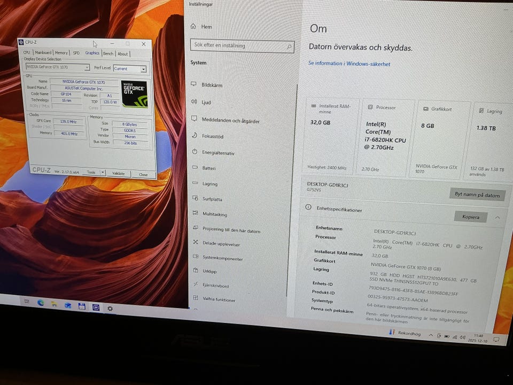Viewport: 513px width, 385px height.
Task: Focus the Sök efter en inställning field
Action: (242, 46)
